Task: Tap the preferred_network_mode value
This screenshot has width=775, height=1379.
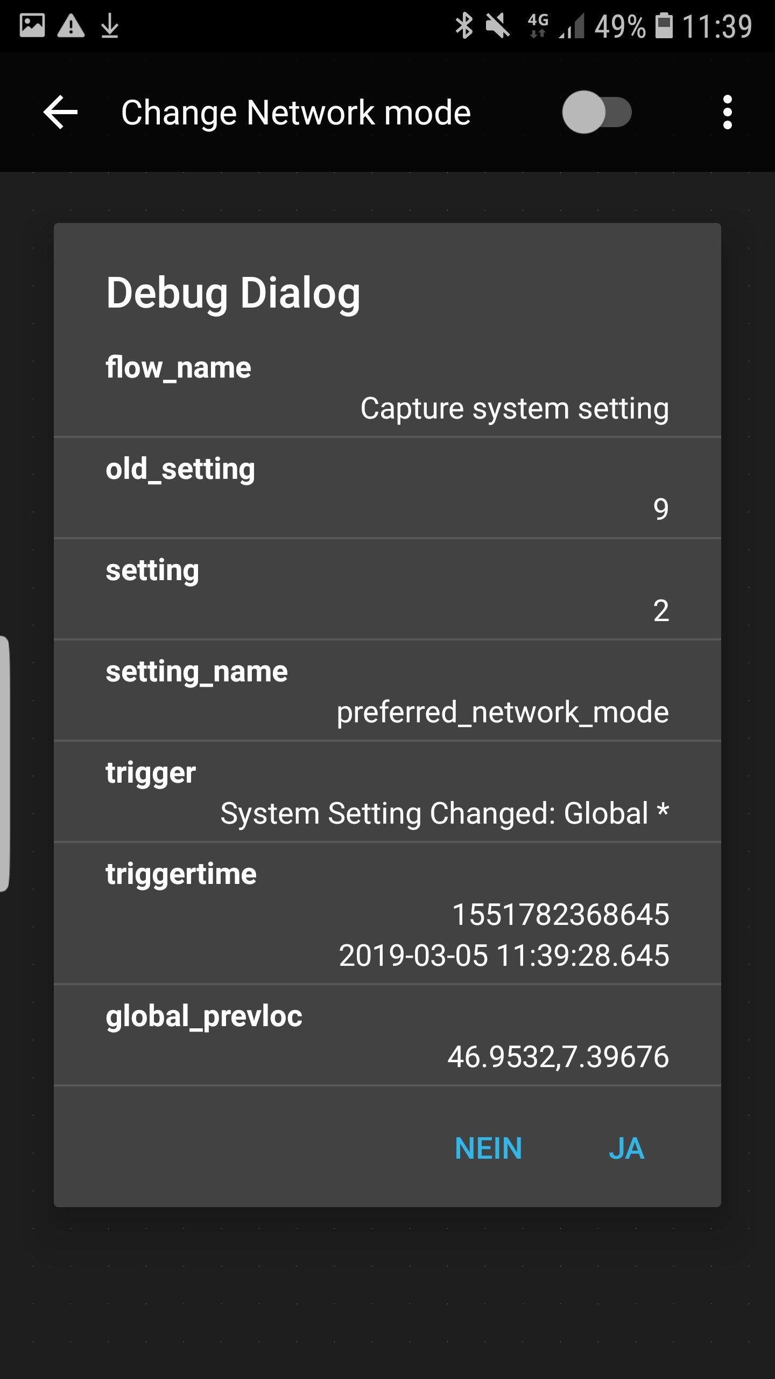Action: [x=503, y=712]
